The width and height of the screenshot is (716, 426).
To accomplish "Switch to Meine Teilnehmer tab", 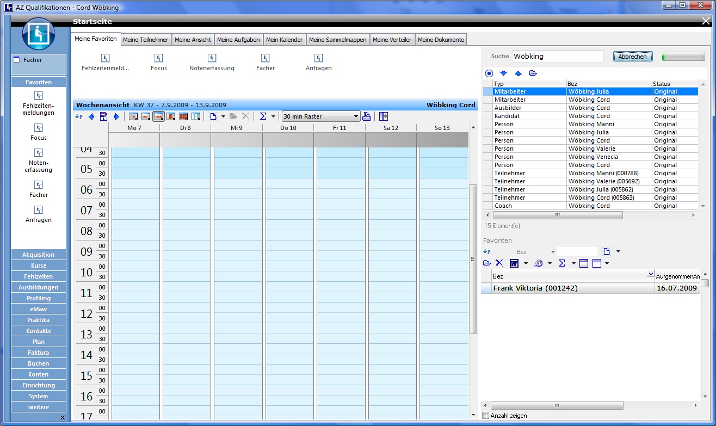I will coord(145,40).
